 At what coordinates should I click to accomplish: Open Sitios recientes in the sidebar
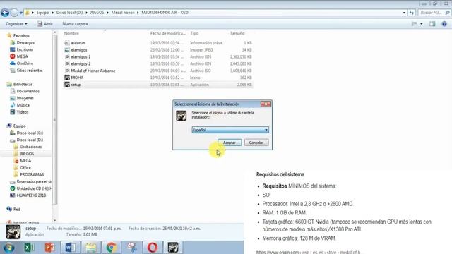pyautogui.click(x=30, y=71)
